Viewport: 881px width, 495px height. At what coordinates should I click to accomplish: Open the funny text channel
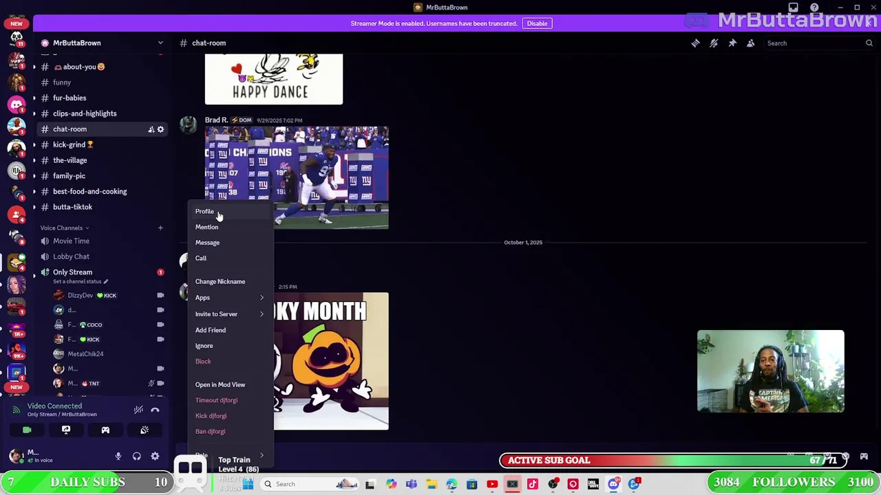pos(102,82)
